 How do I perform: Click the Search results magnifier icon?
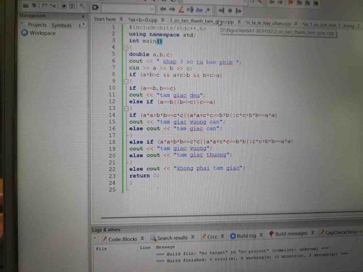153,238
